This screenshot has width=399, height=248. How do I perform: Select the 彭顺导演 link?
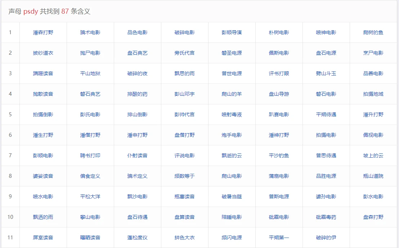tap(232, 32)
